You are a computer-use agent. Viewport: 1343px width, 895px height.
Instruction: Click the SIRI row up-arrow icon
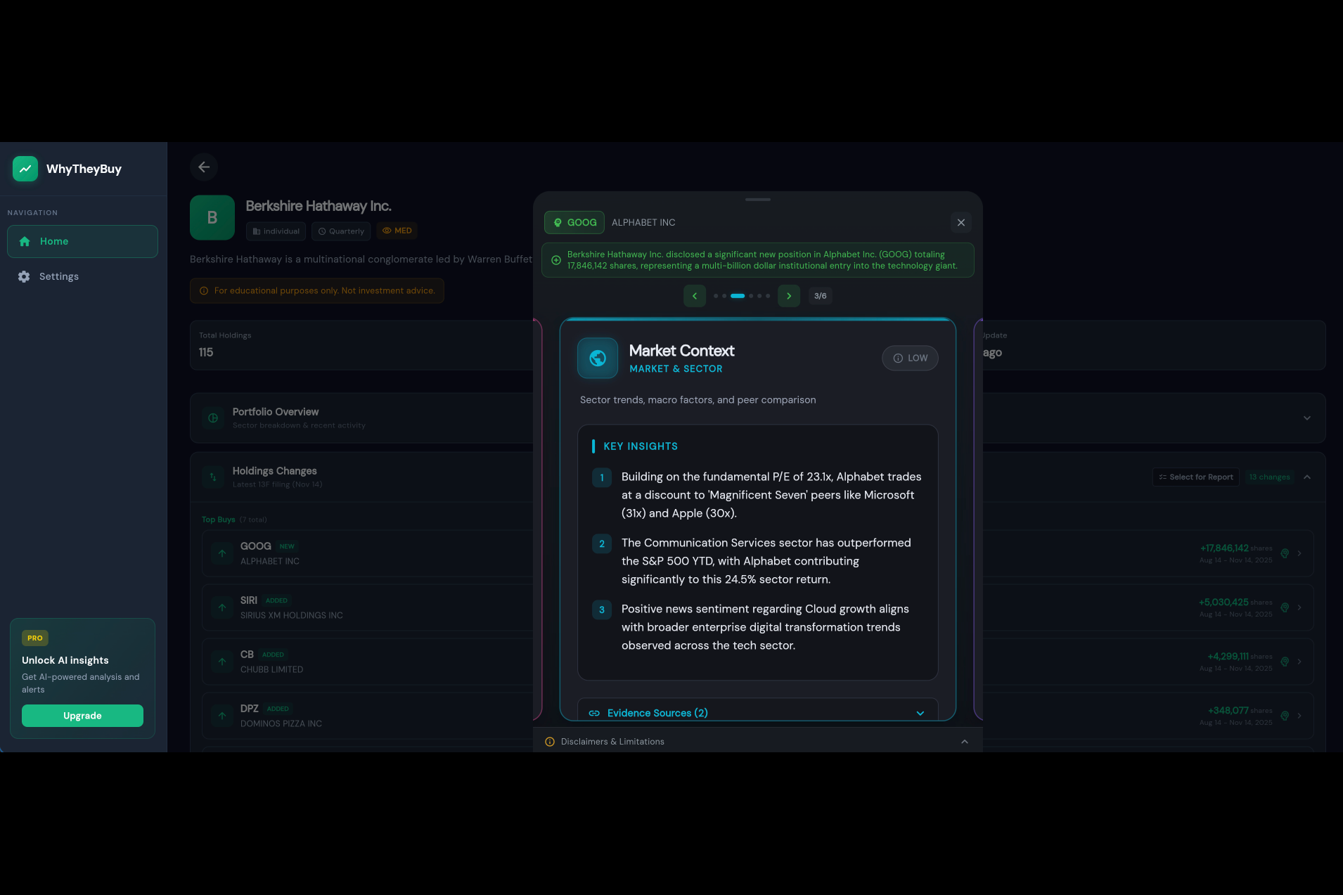tap(222, 607)
